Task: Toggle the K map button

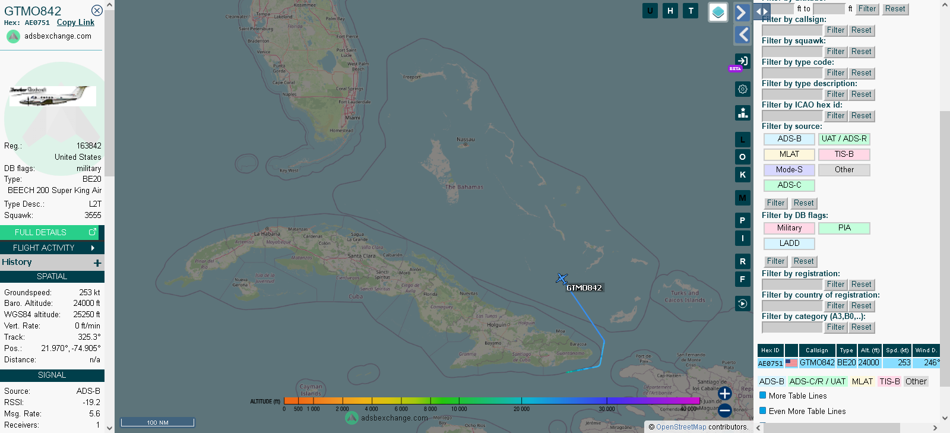Action: 742,175
